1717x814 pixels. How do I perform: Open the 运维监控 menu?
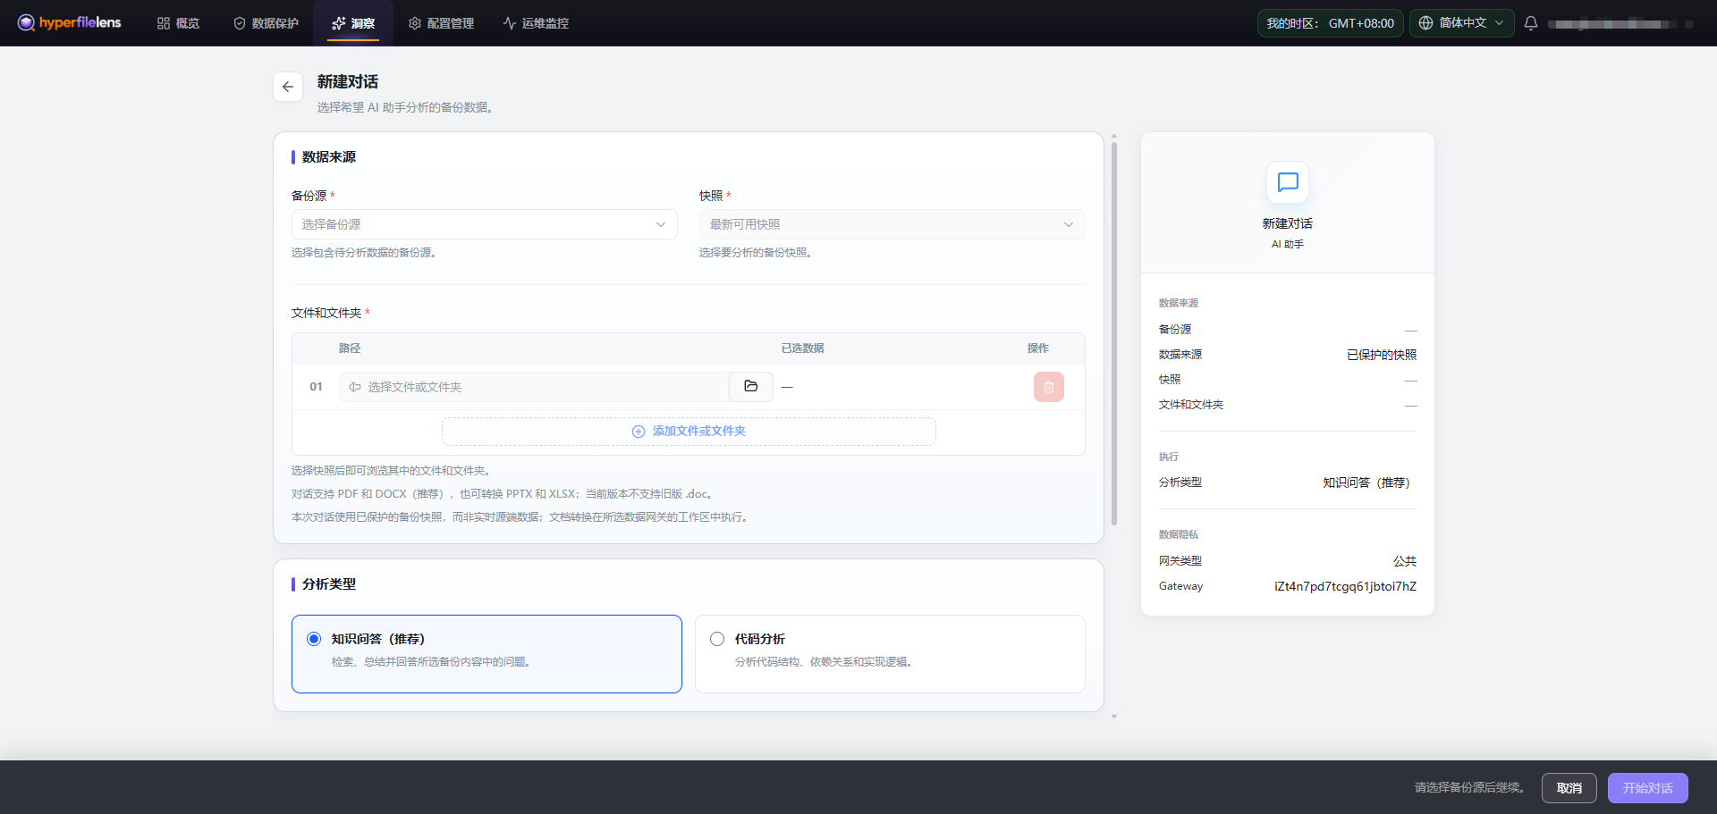point(536,23)
